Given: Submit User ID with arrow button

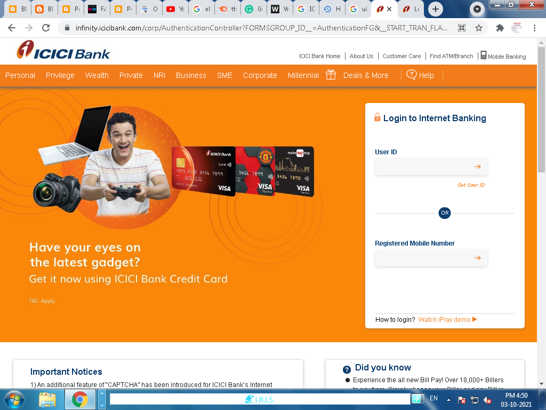Looking at the screenshot, I should click(477, 167).
